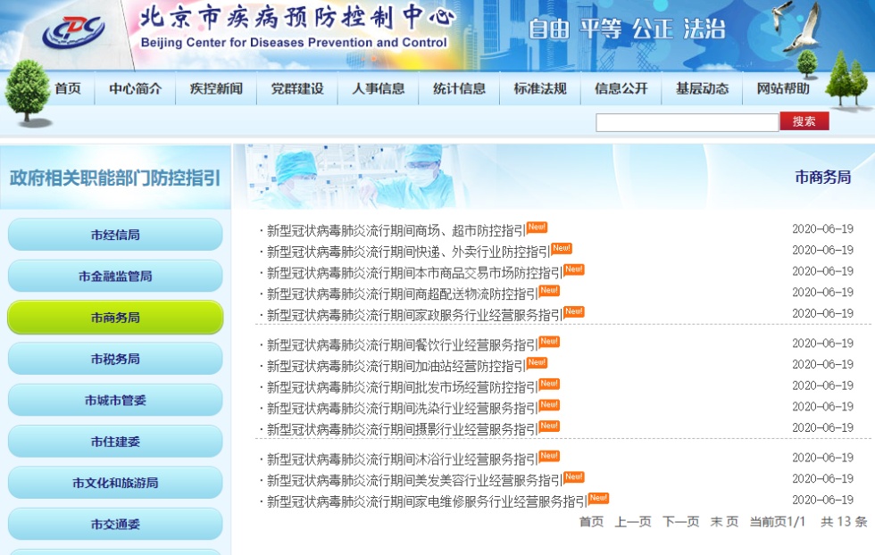Viewport: 875px width, 555px height.
Task: Open the 首页 menu item
Action: point(69,89)
